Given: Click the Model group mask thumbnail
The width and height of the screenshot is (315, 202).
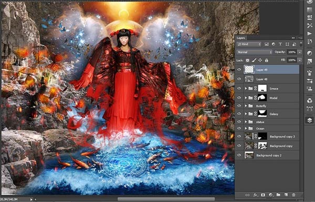Looking at the screenshot, I should pyautogui.click(x=262, y=98).
